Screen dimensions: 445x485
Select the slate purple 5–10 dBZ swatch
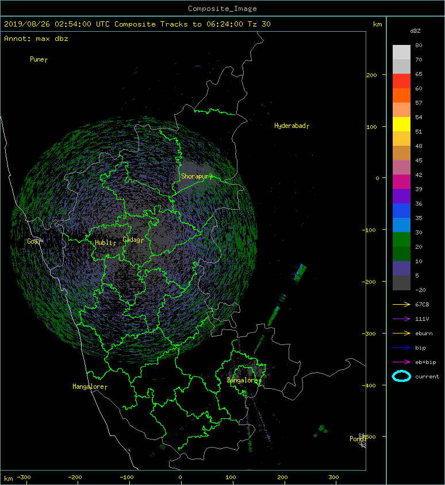[x=401, y=268]
